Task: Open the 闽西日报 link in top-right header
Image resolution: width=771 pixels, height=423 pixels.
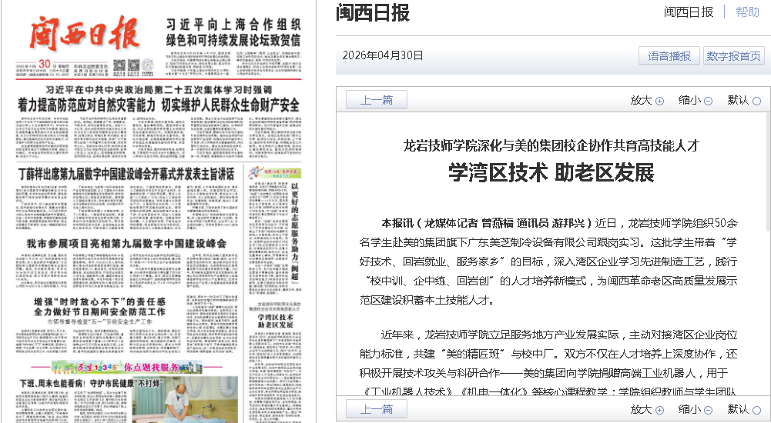Action: [688, 12]
